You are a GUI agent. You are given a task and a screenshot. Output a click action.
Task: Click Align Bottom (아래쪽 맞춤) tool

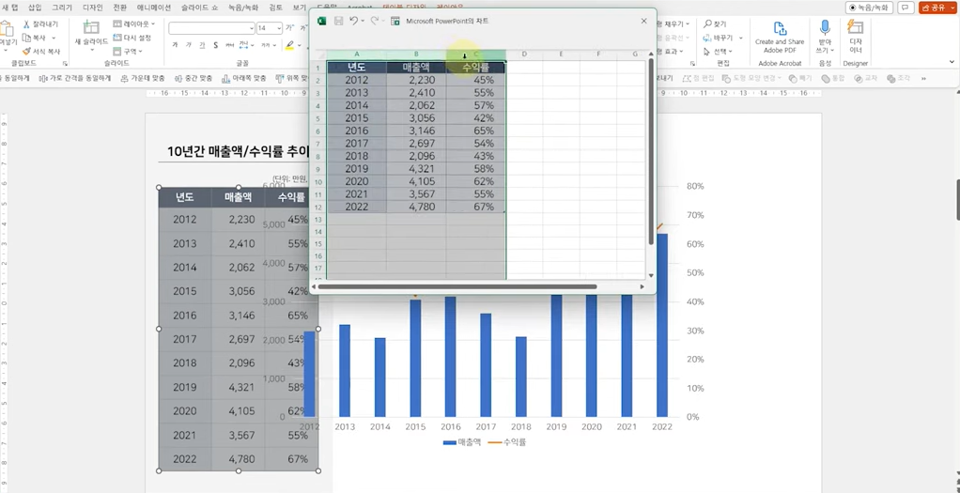pos(244,78)
